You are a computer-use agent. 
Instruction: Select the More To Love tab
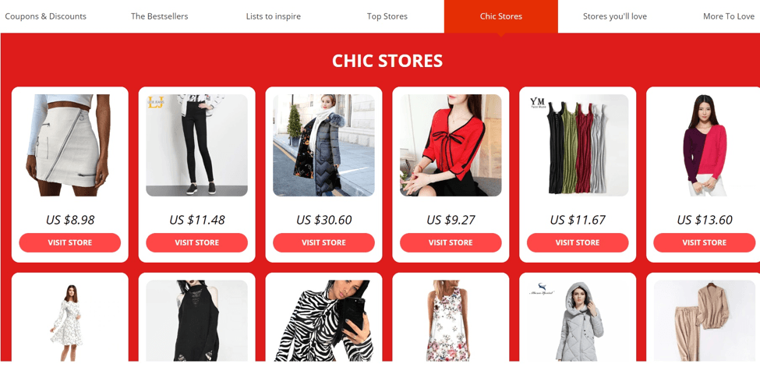click(x=729, y=16)
